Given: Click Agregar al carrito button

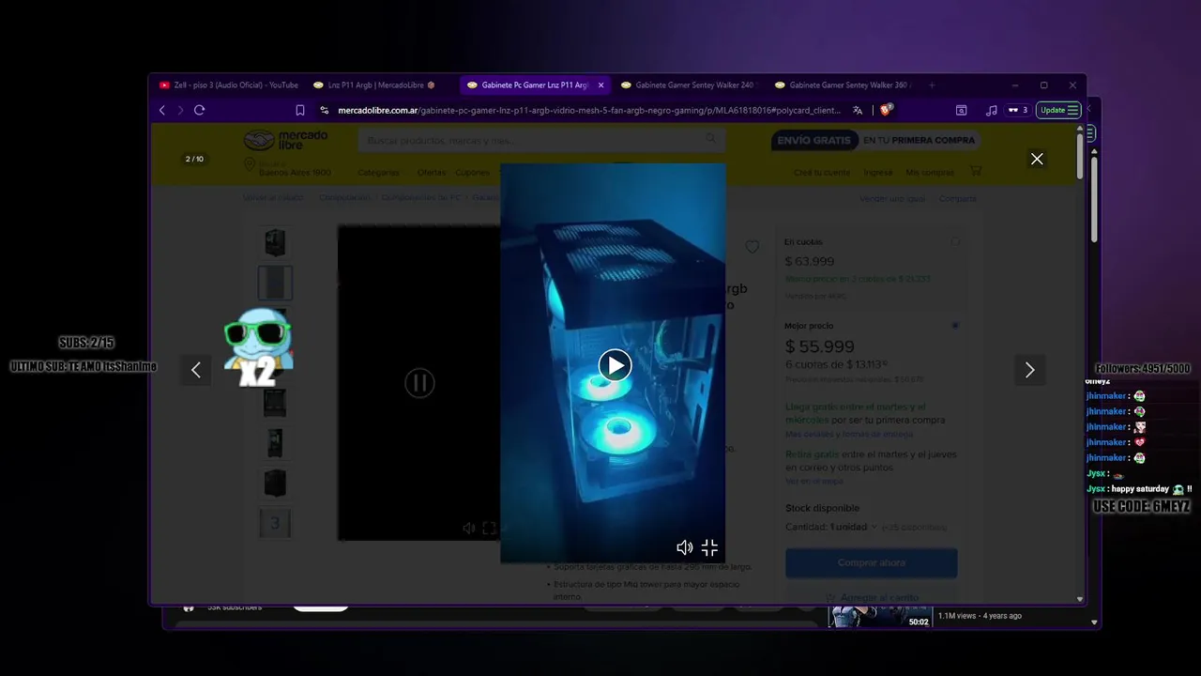Looking at the screenshot, I should [872, 597].
